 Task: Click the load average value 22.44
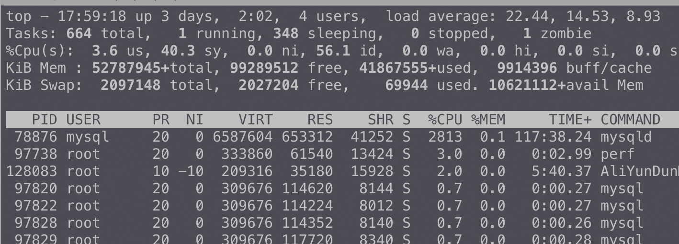(527, 17)
